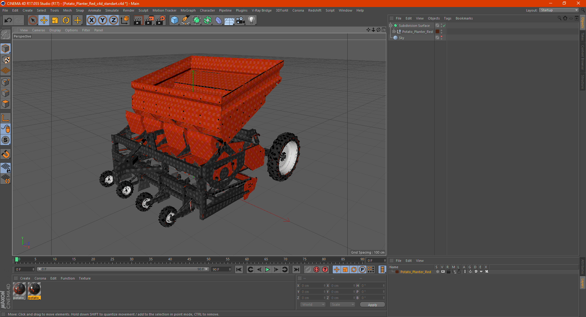The width and height of the screenshot is (586, 317).
Task: Open the Takes side tab
Action: pyautogui.click(x=582, y=37)
